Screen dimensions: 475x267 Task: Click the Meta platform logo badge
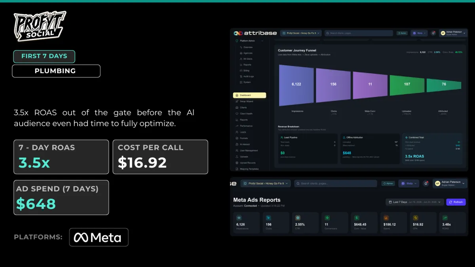click(x=99, y=237)
